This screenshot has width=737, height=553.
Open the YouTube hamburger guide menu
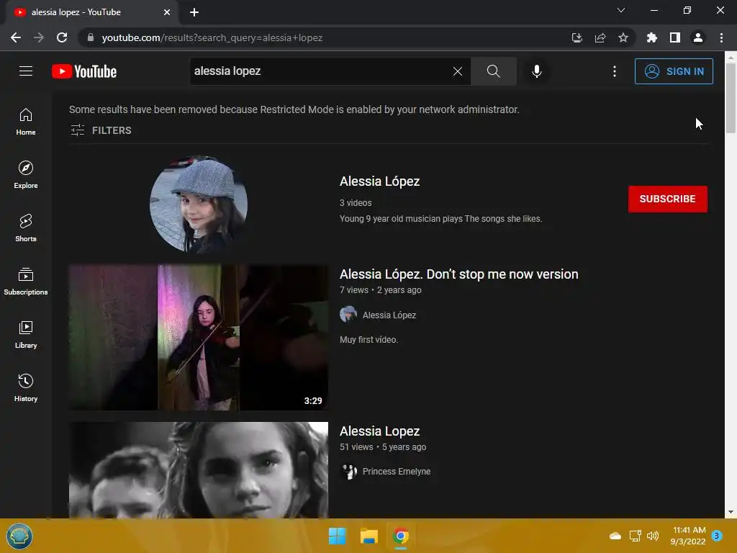(26, 71)
